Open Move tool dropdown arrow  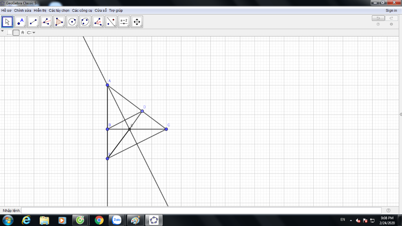point(12,26)
